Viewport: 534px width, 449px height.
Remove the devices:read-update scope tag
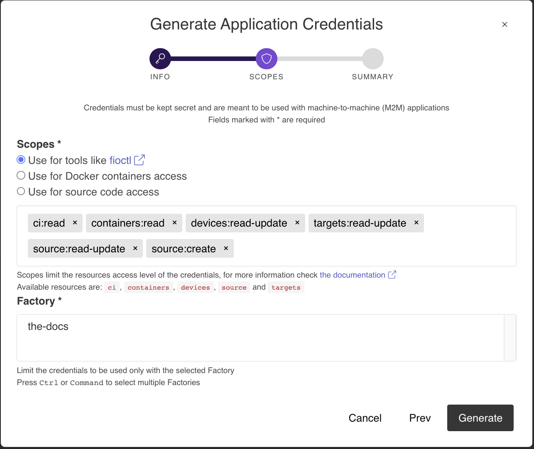click(297, 223)
